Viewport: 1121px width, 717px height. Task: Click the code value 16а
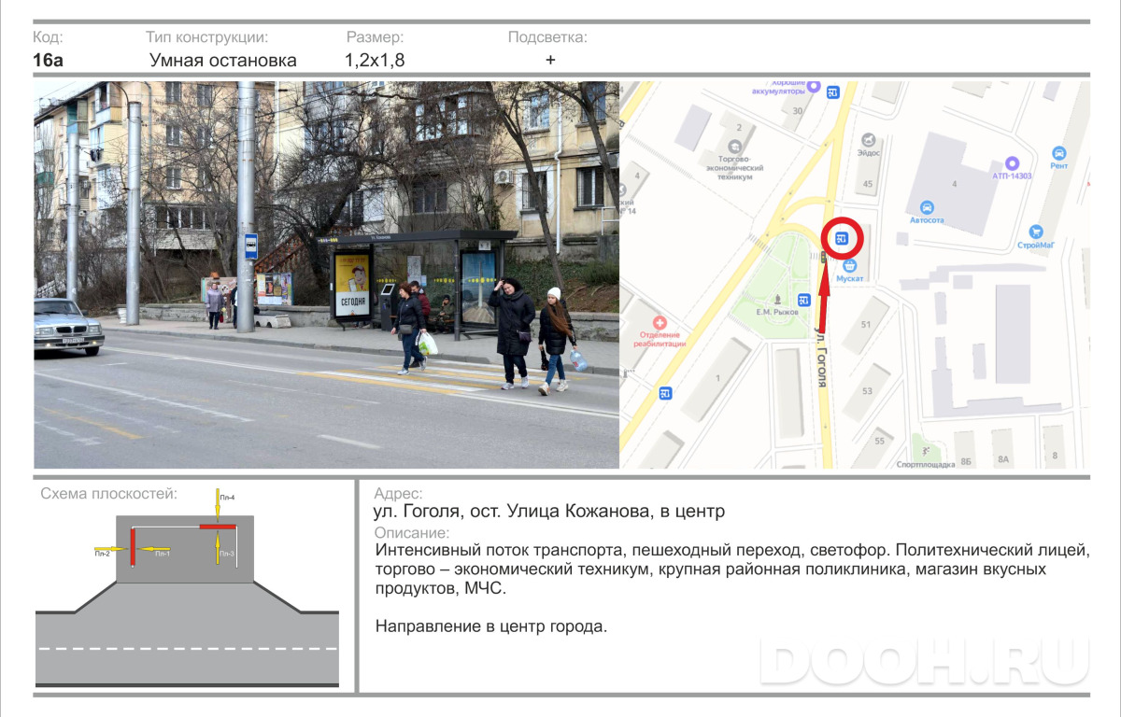(48, 61)
